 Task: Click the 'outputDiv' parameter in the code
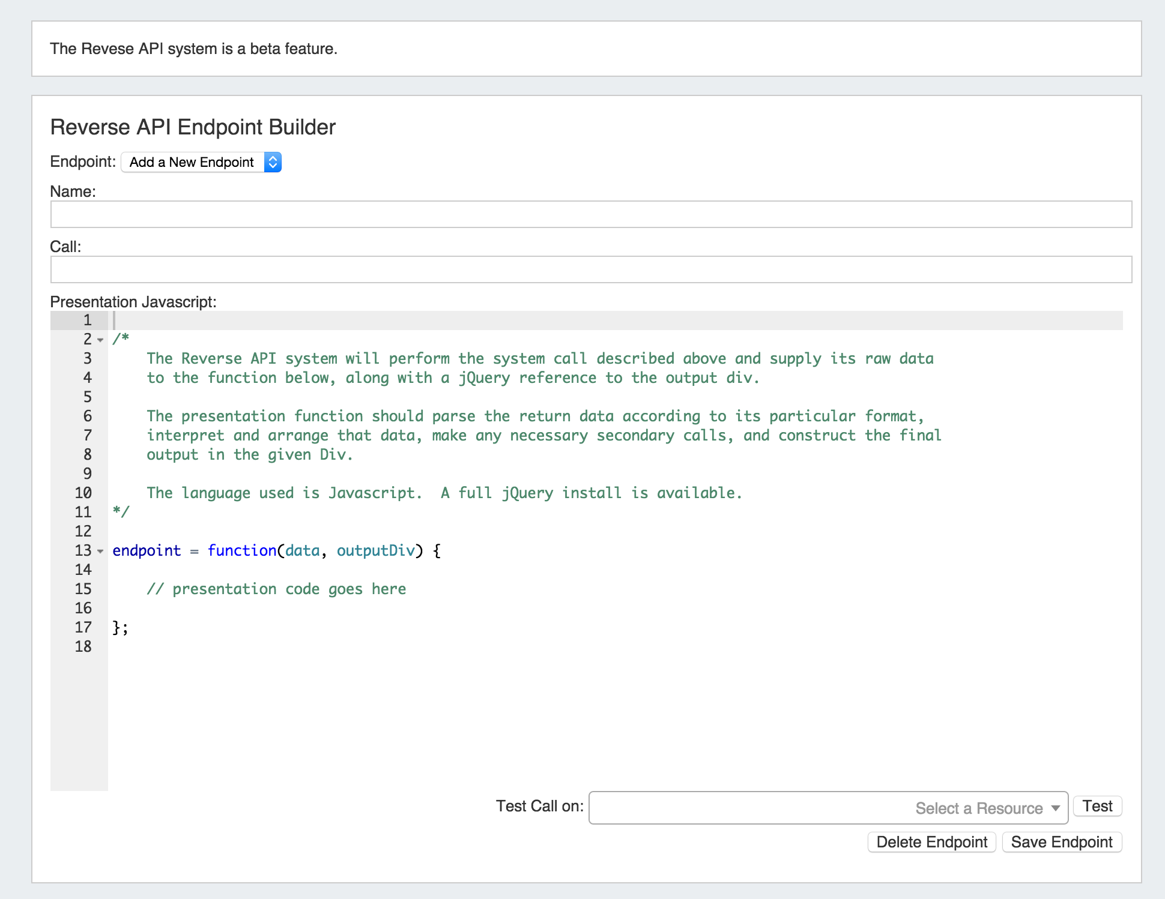point(375,551)
